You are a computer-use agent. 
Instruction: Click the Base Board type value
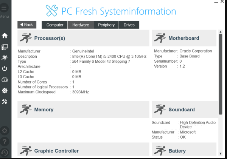[190, 56]
